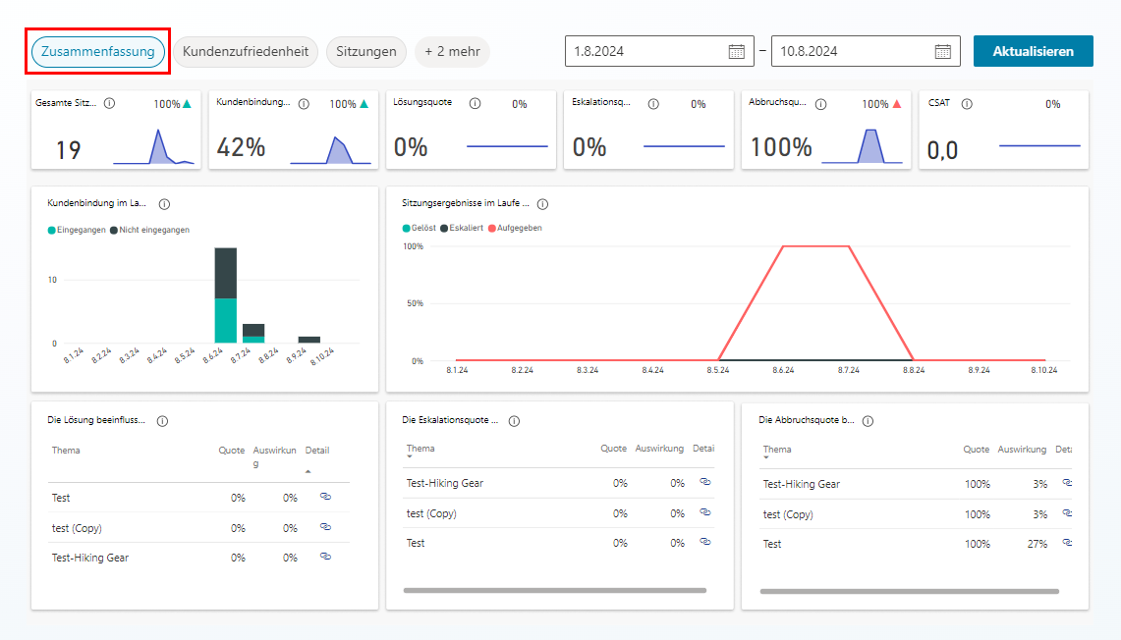Open calendar picker for end date 10.8.2024
The height and width of the screenshot is (640, 1121).
pyautogui.click(x=942, y=52)
